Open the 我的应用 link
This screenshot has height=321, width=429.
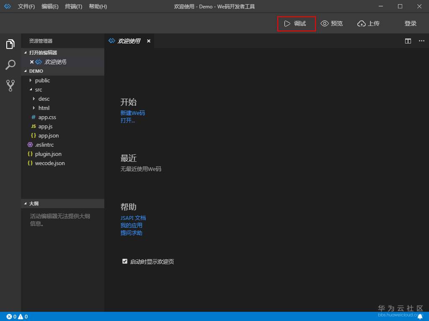tap(131, 225)
